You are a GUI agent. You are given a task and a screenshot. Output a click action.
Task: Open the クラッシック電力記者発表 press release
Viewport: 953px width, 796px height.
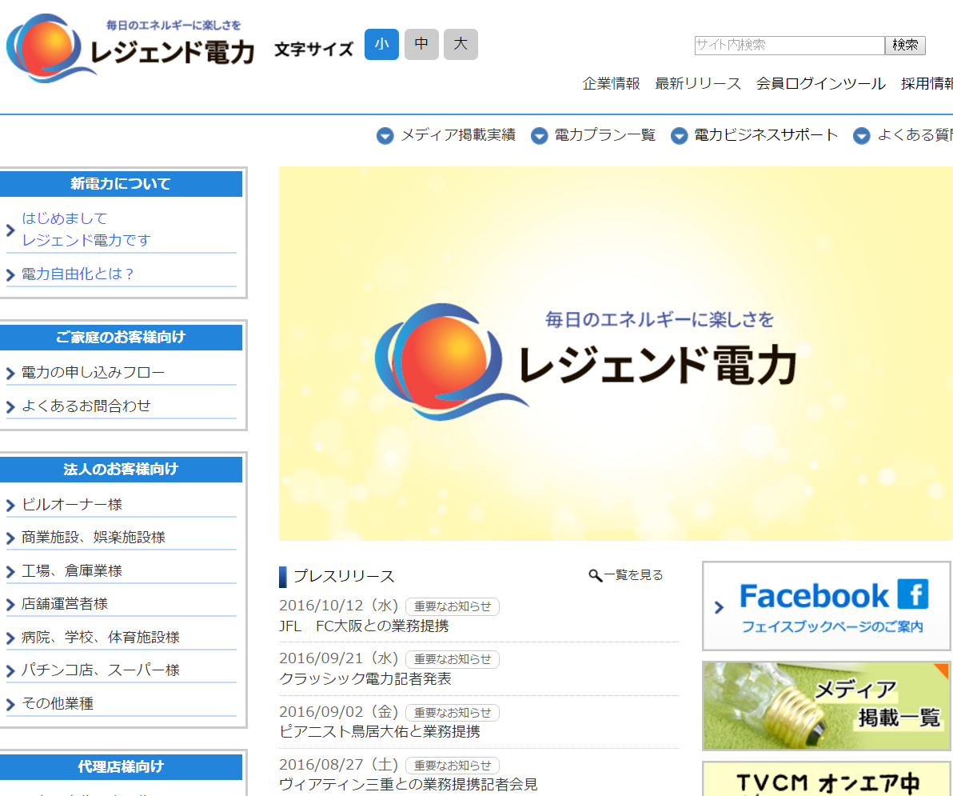[x=365, y=679]
